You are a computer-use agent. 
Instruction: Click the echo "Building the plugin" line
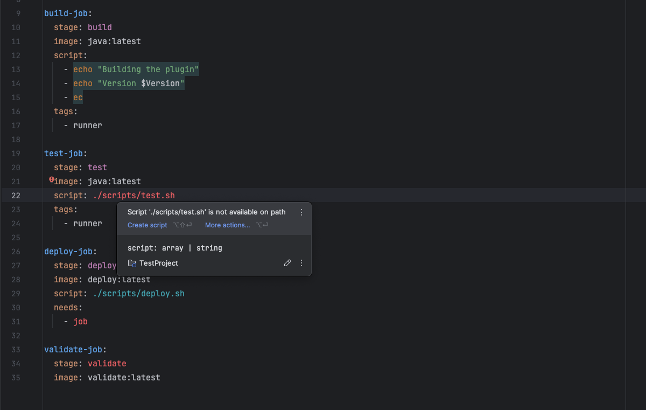click(x=136, y=70)
